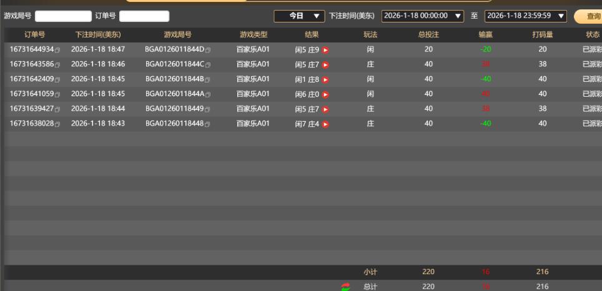Click the 下注时间(美东) column header

coord(98,35)
